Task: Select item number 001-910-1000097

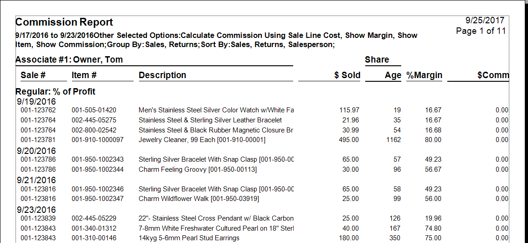Action: pos(98,140)
